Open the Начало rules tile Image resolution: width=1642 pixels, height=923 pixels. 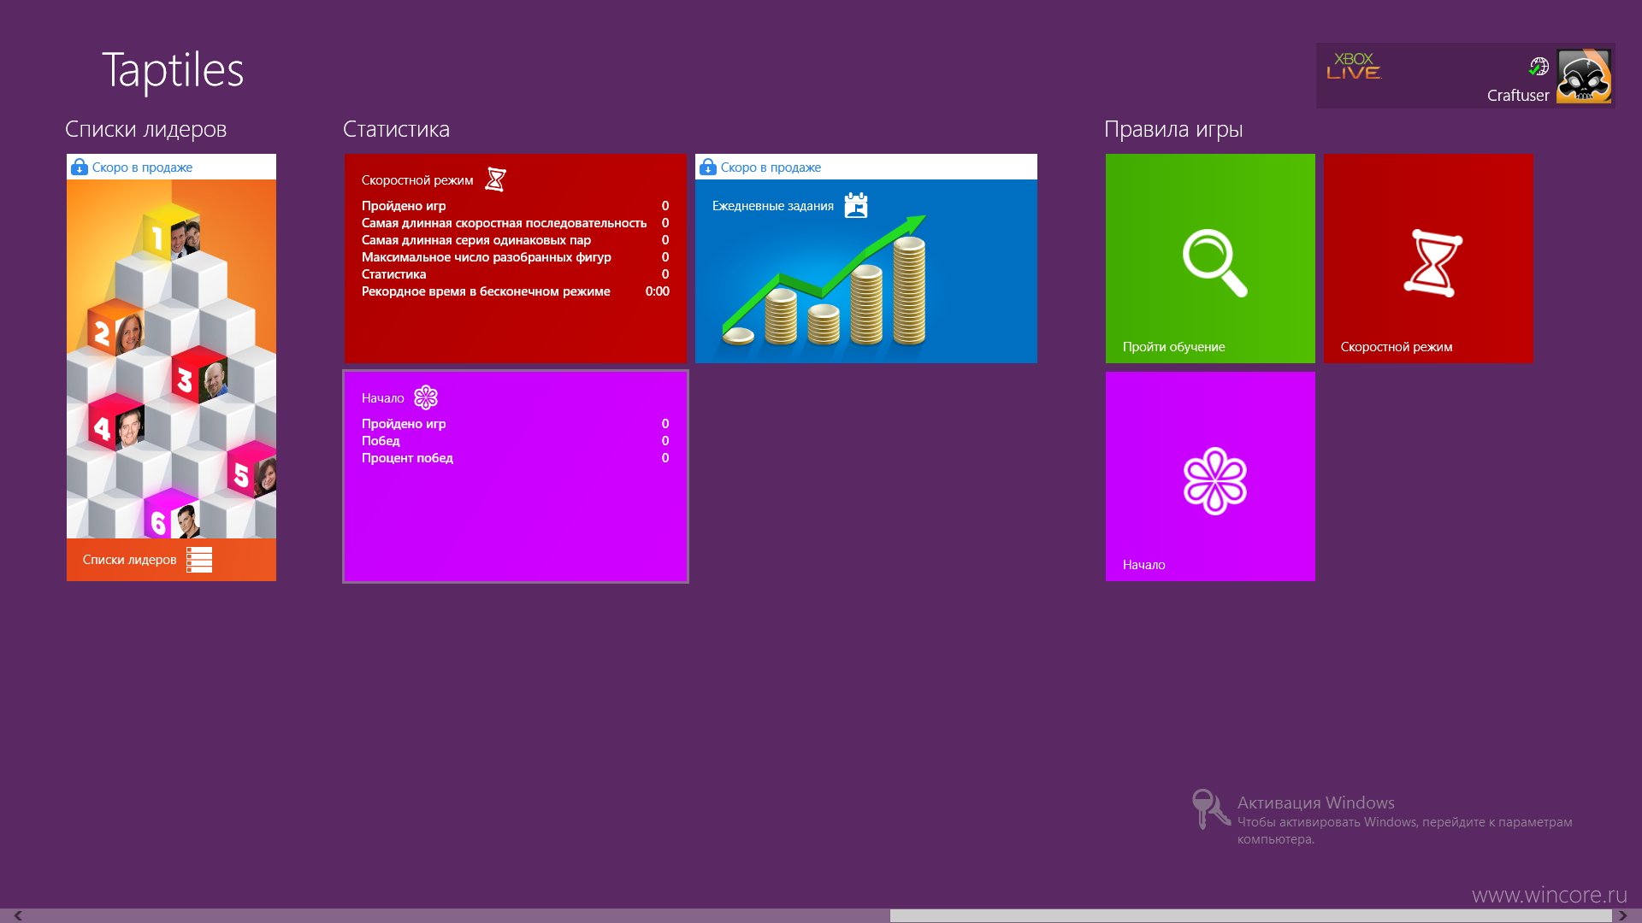tap(1210, 476)
